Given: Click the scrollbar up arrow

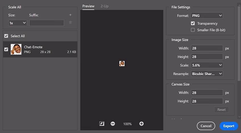Looking at the screenshot, I should [239, 5].
